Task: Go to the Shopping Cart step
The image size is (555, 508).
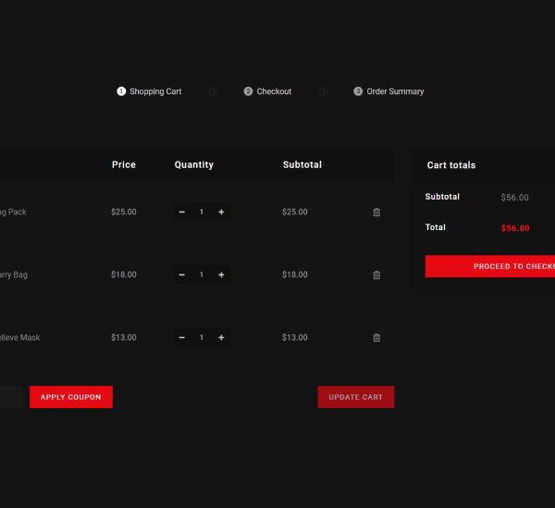Action: (150, 91)
